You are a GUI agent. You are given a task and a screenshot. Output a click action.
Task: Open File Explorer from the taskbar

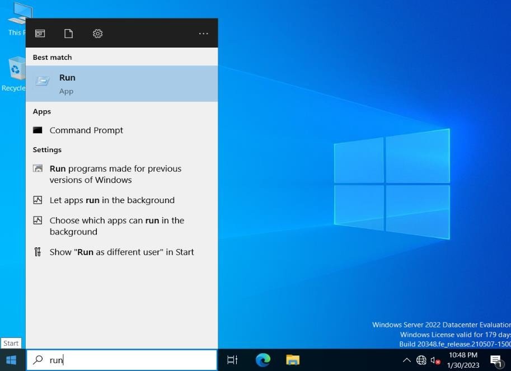click(293, 360)
